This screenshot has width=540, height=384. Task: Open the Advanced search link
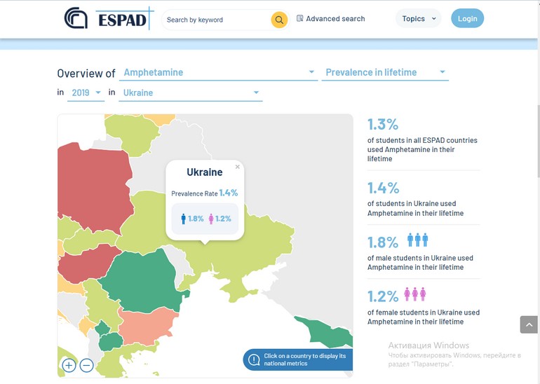point(335,19)
